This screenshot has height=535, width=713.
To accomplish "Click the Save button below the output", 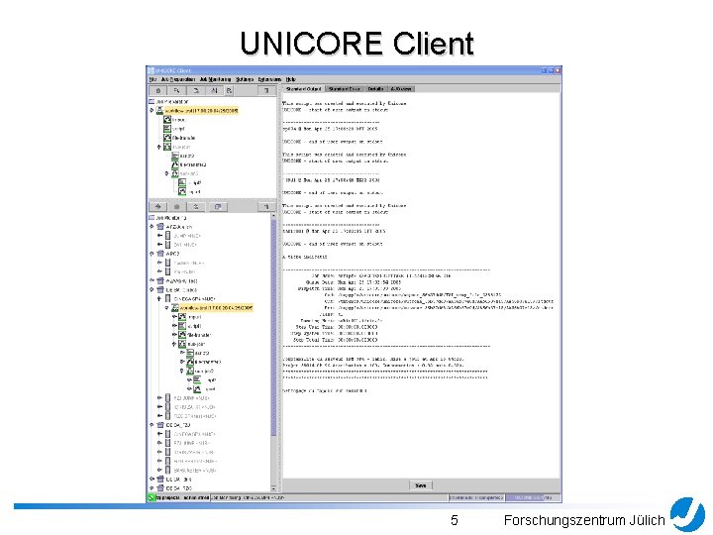I will click(x=421, y=485).
